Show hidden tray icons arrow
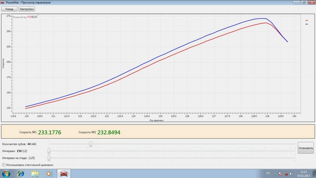 (x=274, y=174)
